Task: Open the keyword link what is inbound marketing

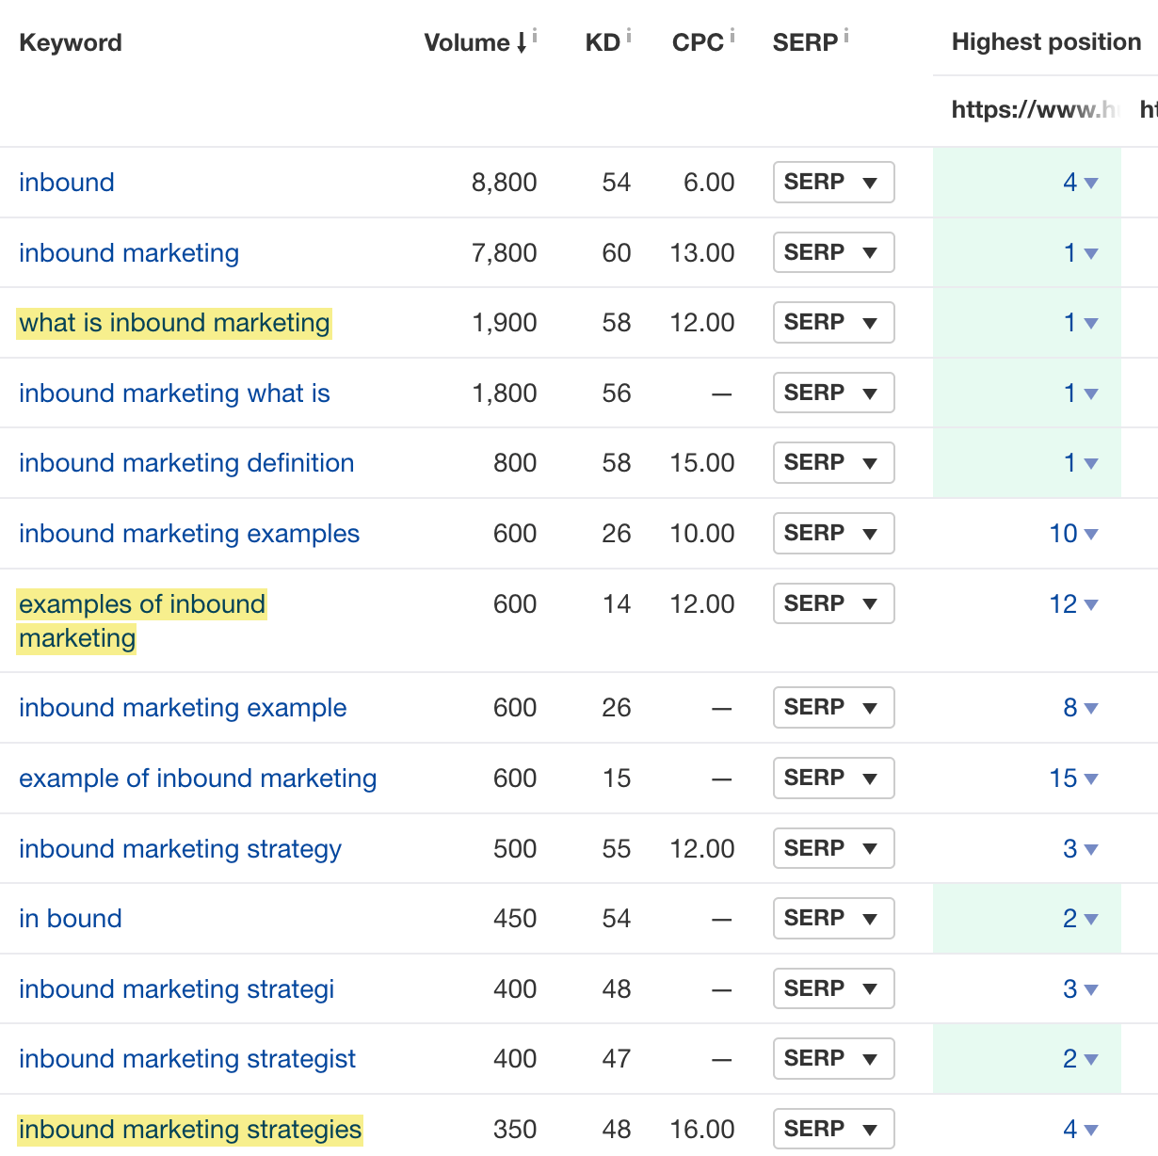Action: [x=173, y=322]
